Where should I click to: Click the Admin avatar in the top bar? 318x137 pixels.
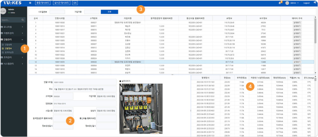[287, 3]
